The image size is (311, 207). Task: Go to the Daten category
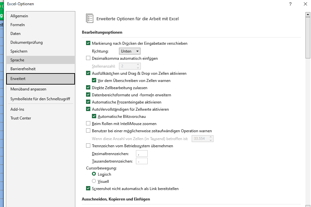[40, 34]
